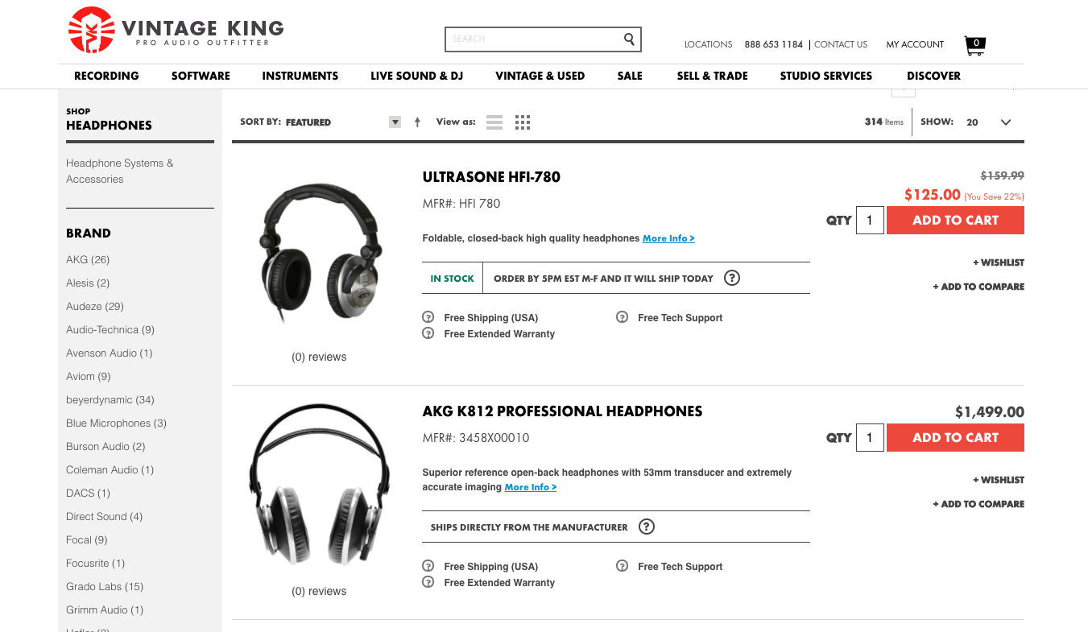The image size is (1088, 632).
Task: Open the shopping cart icon
Action: click(974, 46)
